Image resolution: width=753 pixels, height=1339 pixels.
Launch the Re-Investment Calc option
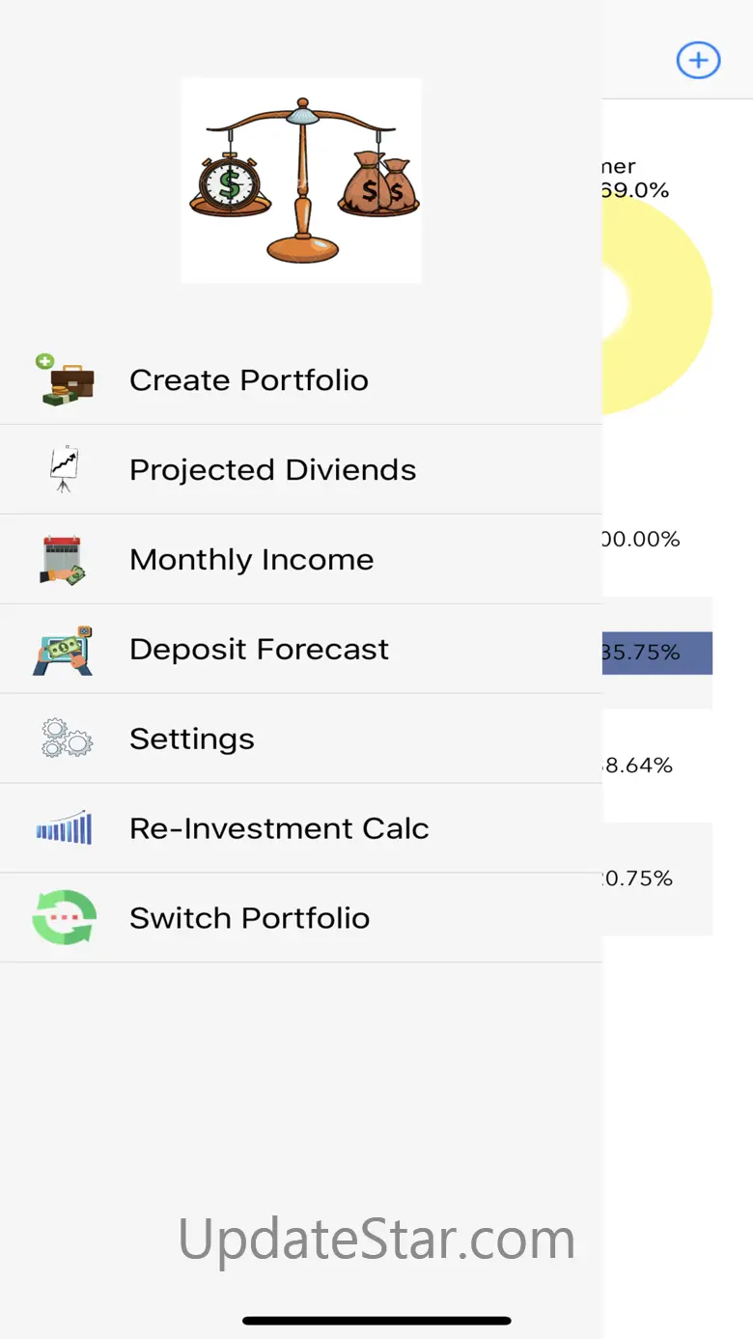point(279,829)
